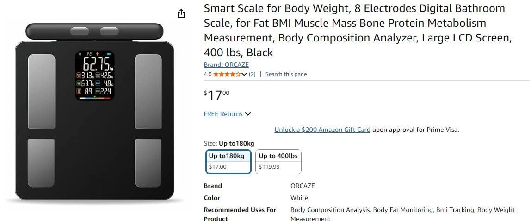Click the Recommended Uses For Product label
This screenshot has height=224, width=531.
(x=240, y=214)
